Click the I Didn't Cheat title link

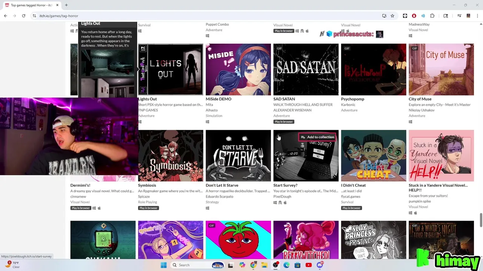point(354,185)
